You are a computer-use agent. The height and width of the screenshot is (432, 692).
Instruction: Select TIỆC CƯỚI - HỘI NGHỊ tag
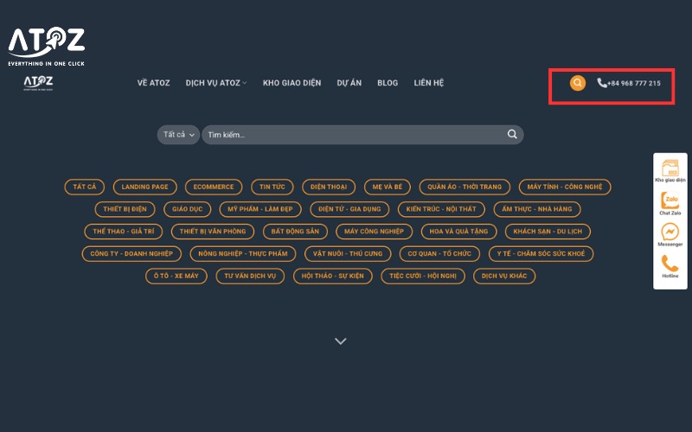click(x=423, y=276)
